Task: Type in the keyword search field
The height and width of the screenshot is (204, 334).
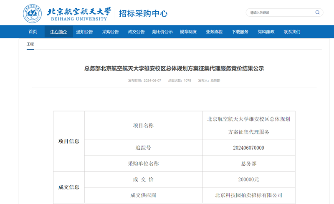Action: 280,13
